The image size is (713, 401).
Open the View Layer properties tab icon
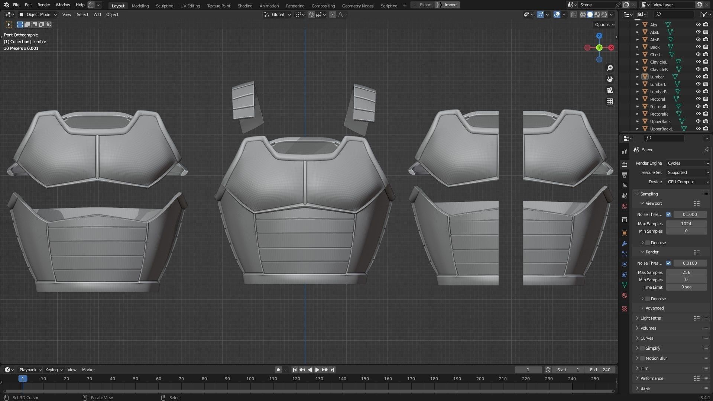pyautogui.click(x=625, y=185)
